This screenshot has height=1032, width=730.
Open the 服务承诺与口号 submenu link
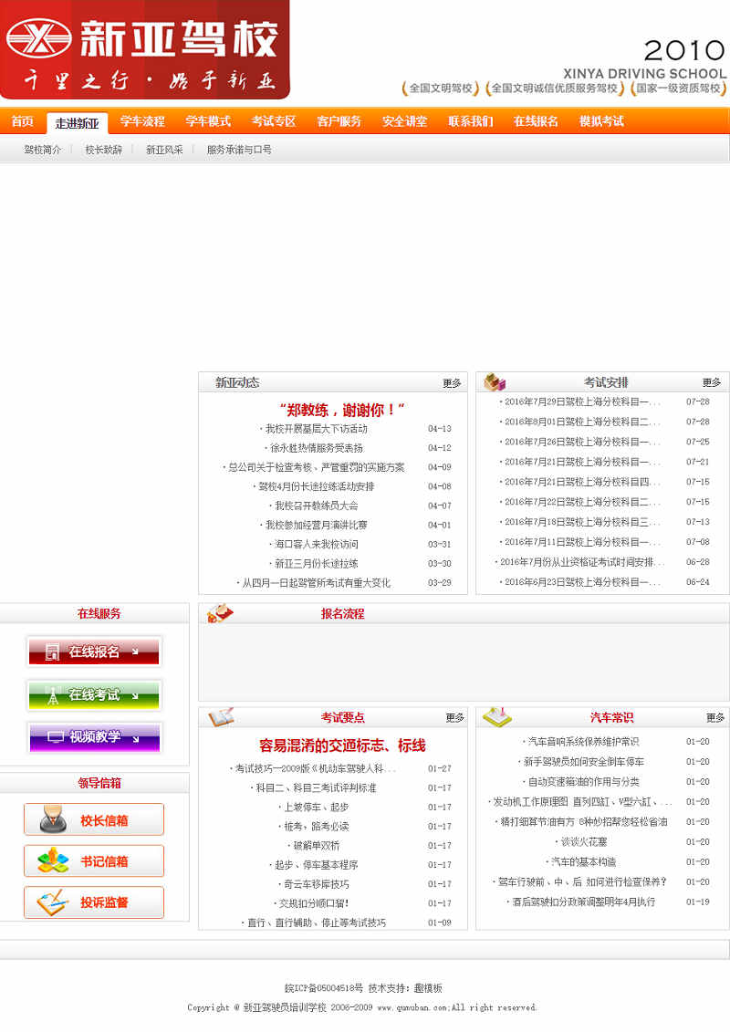click(x=239, y=150)
